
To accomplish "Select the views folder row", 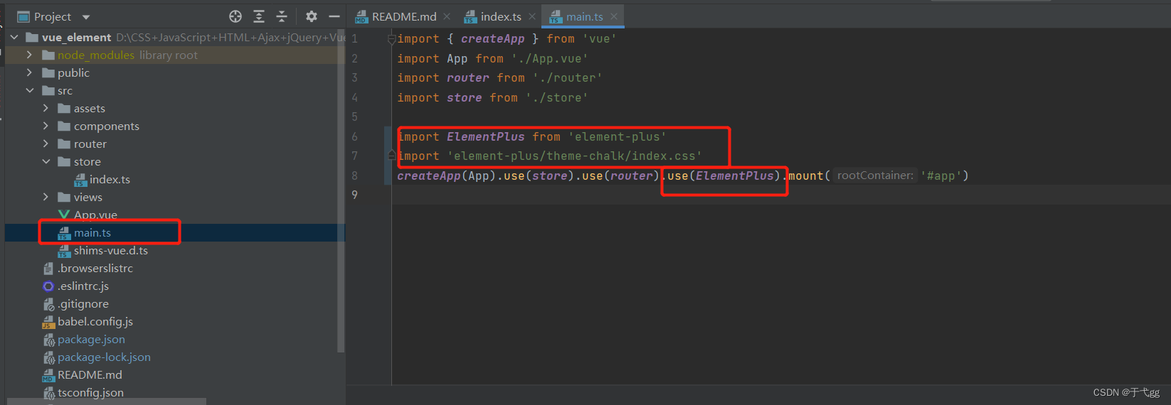I will 175,197.
